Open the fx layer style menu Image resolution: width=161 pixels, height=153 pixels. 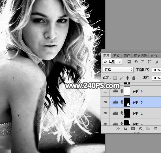[x=126, y=129]
